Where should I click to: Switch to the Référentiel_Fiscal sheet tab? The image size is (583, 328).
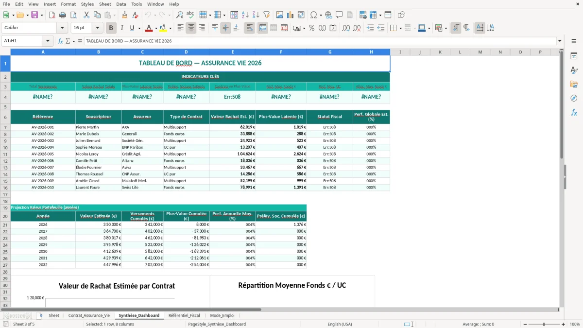[x=184, y=315]
